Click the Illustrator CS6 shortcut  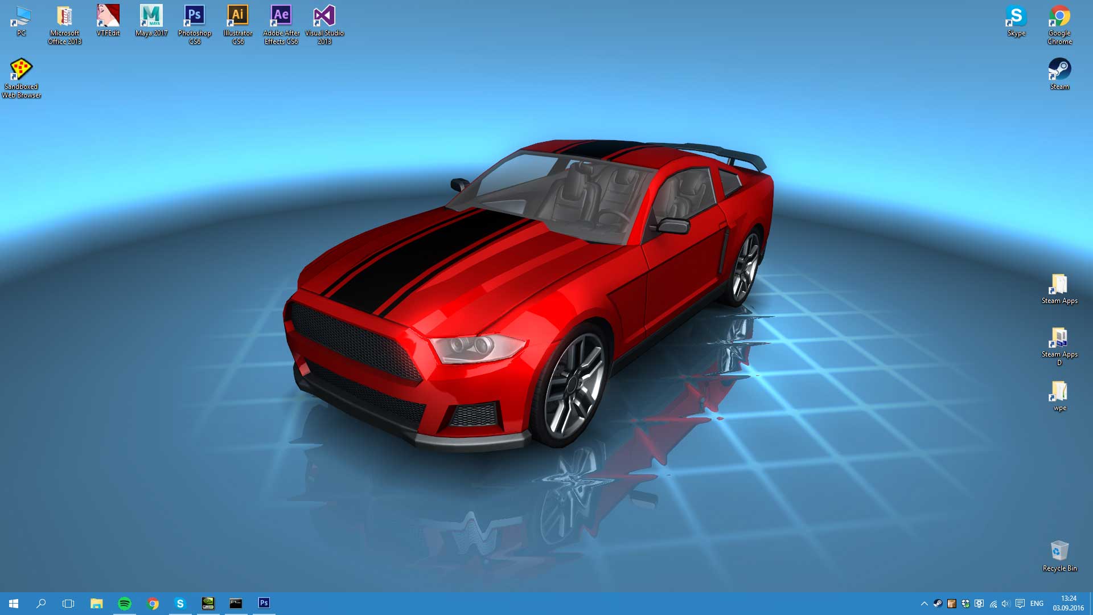click(238, 21)
